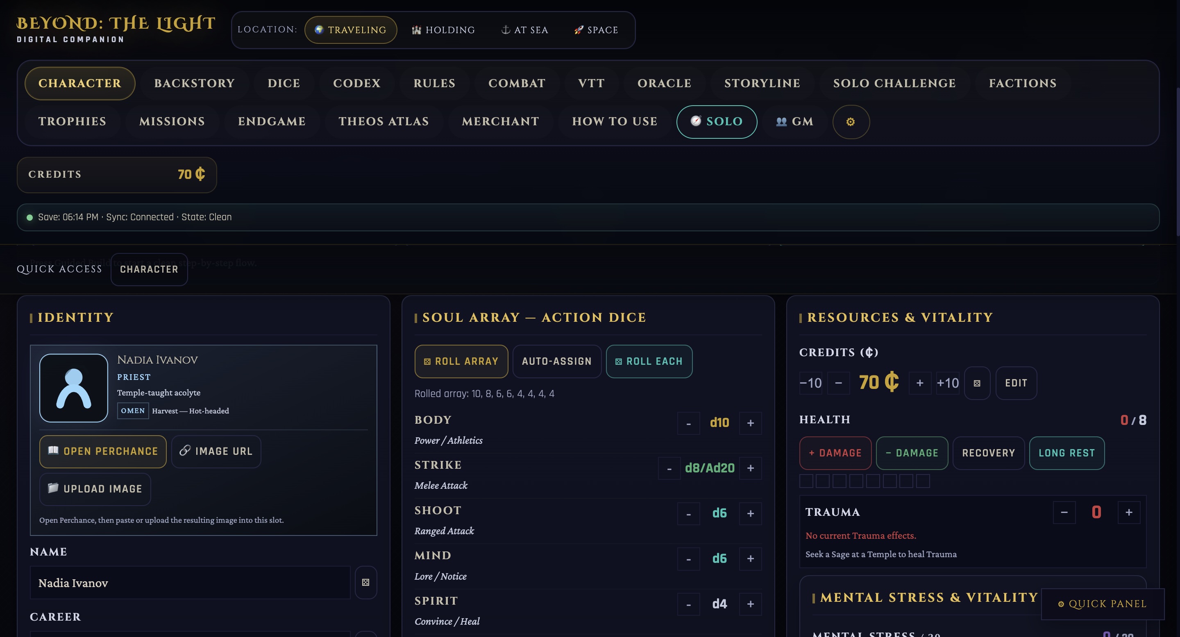
Task: Add one credit
Action: coord(920,383)
